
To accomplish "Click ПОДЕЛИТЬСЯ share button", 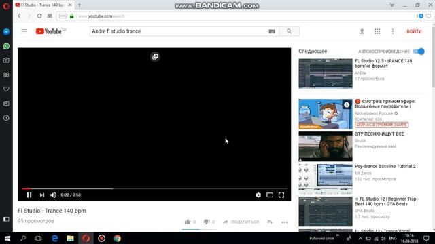I will pos(241,222).
